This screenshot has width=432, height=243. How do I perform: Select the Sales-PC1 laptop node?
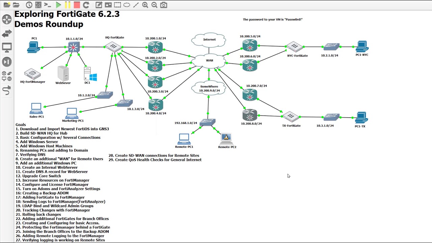36,109
